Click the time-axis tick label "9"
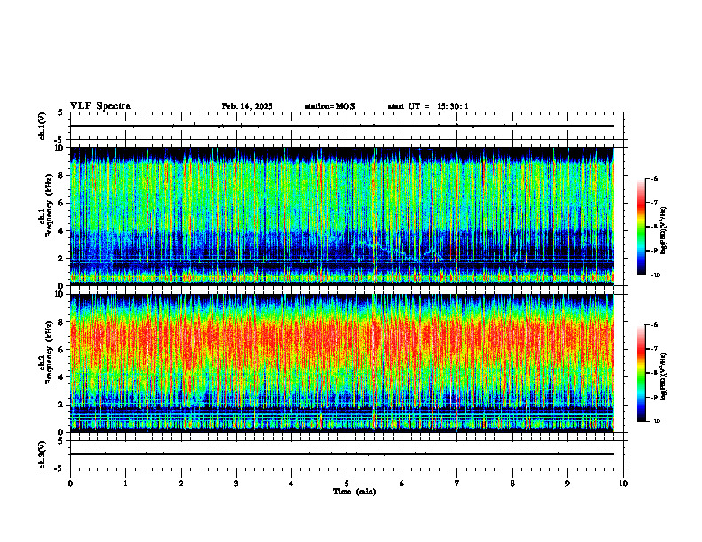 [567, 484]
